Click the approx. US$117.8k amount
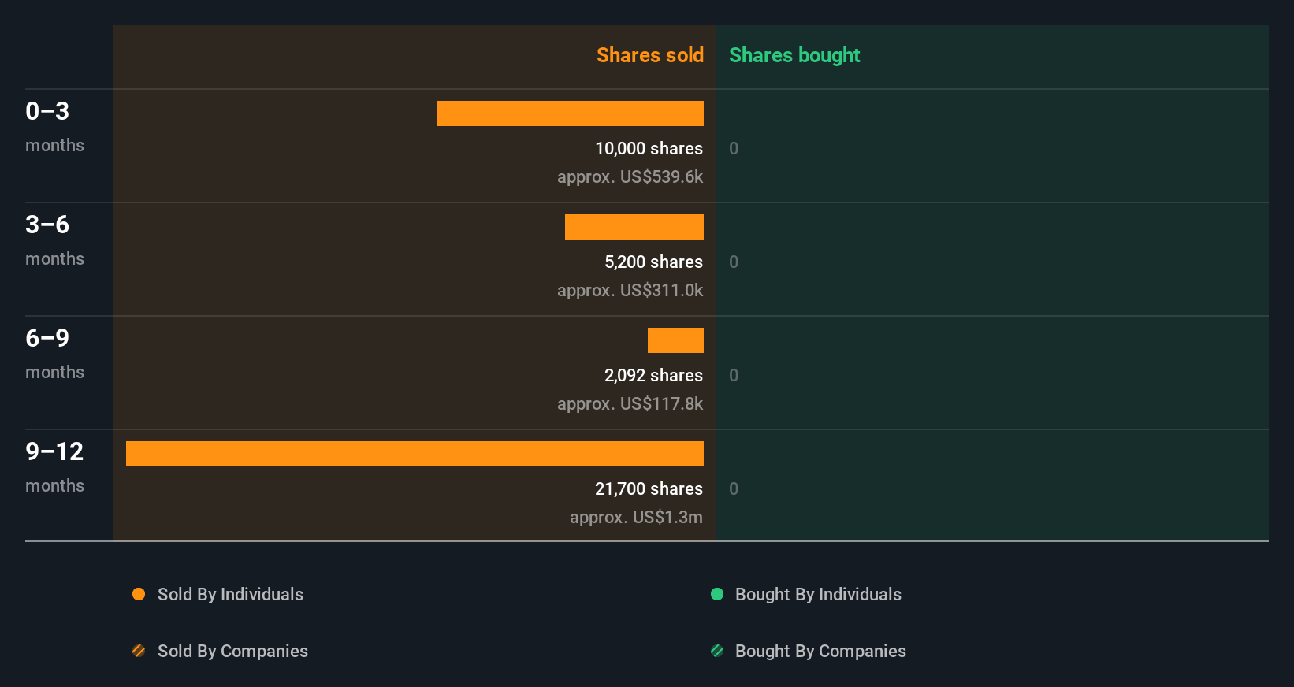 [630, 403]
